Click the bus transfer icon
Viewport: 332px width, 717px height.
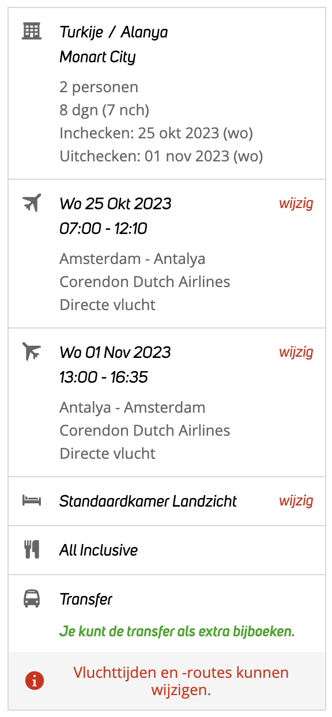(x=32, y=599)
